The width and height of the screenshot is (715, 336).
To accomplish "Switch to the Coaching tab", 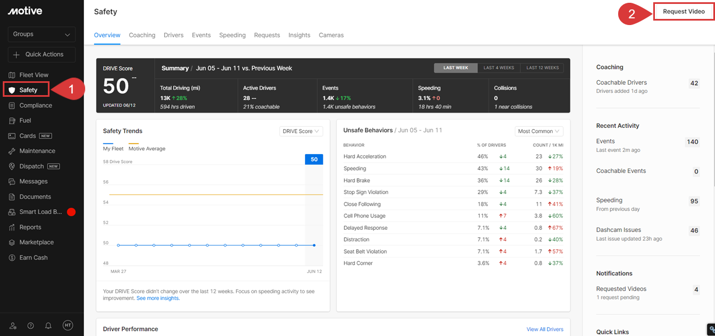I will 142,35.
